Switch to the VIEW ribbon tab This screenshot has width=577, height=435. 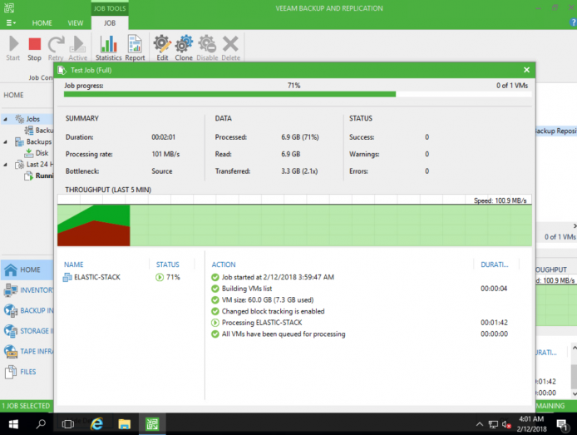tap(75, 22)
